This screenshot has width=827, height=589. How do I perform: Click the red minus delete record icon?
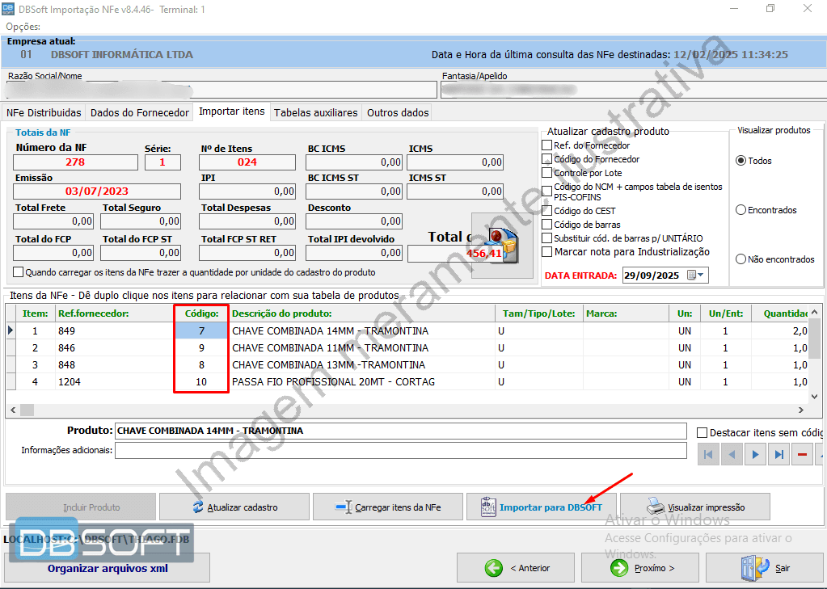click(x=801, y=453)
